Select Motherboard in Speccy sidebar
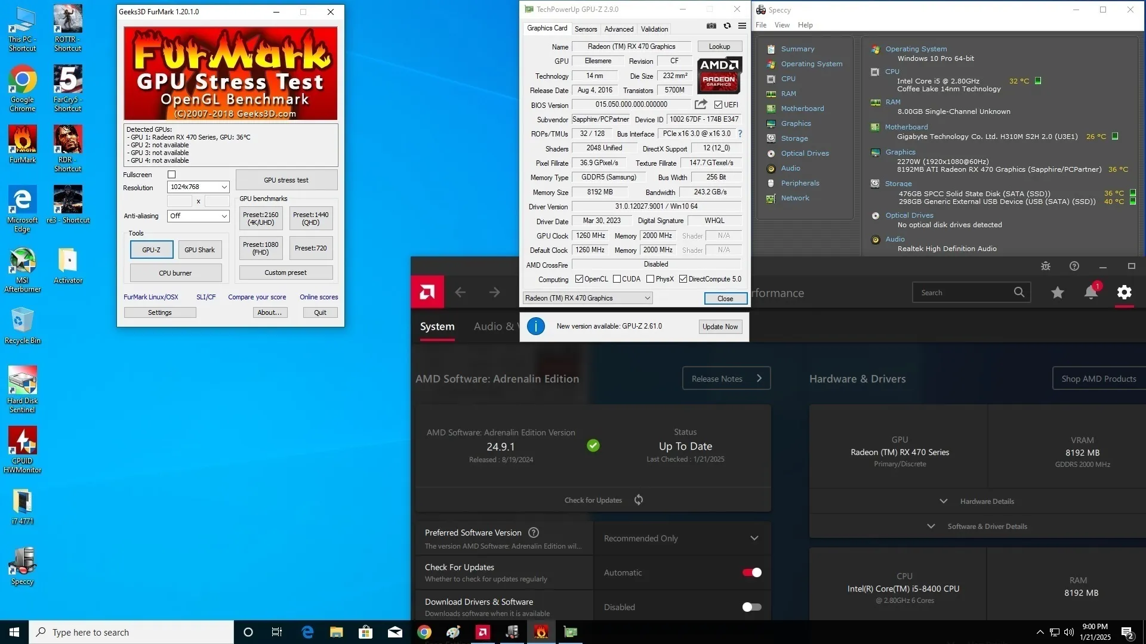 click(x=802, y=109)
